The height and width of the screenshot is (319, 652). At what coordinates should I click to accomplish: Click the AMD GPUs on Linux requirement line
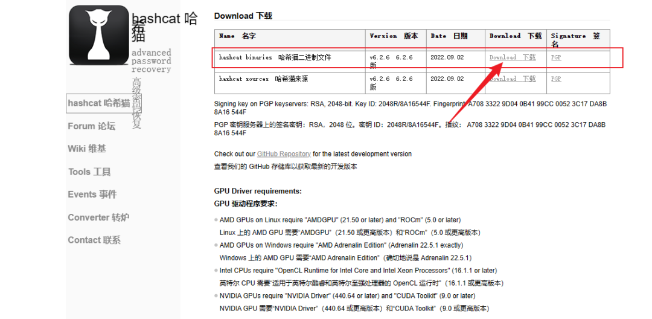340,219
